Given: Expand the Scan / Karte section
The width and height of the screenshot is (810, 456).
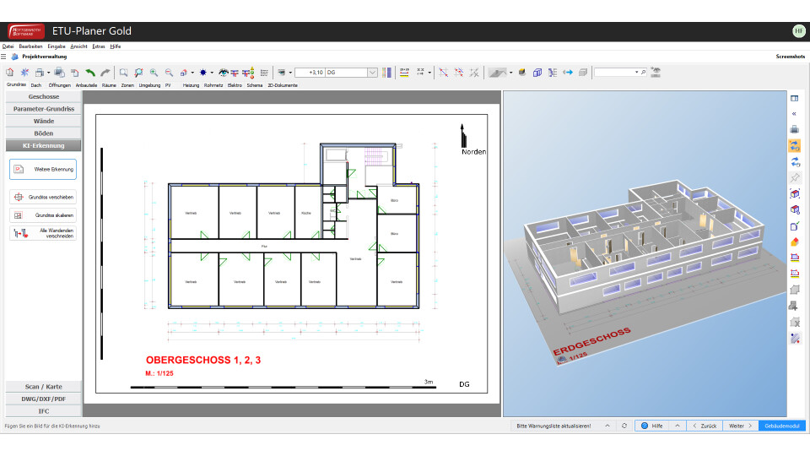Looking at the screenshot, I should [x=44, y=387].
